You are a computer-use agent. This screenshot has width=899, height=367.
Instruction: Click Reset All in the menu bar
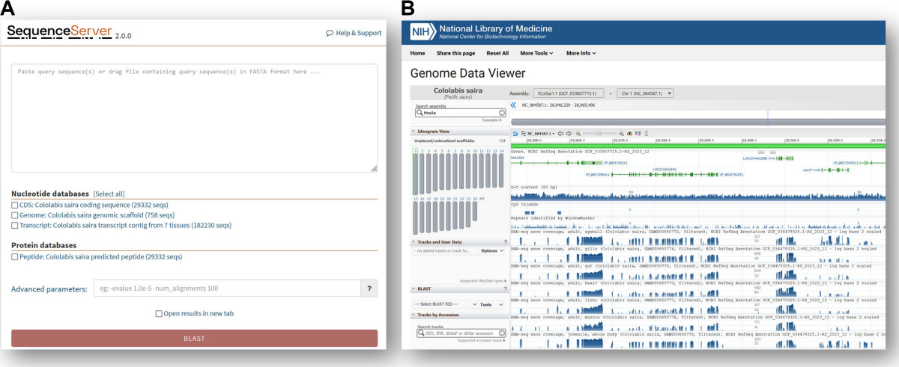pos(497,53)
